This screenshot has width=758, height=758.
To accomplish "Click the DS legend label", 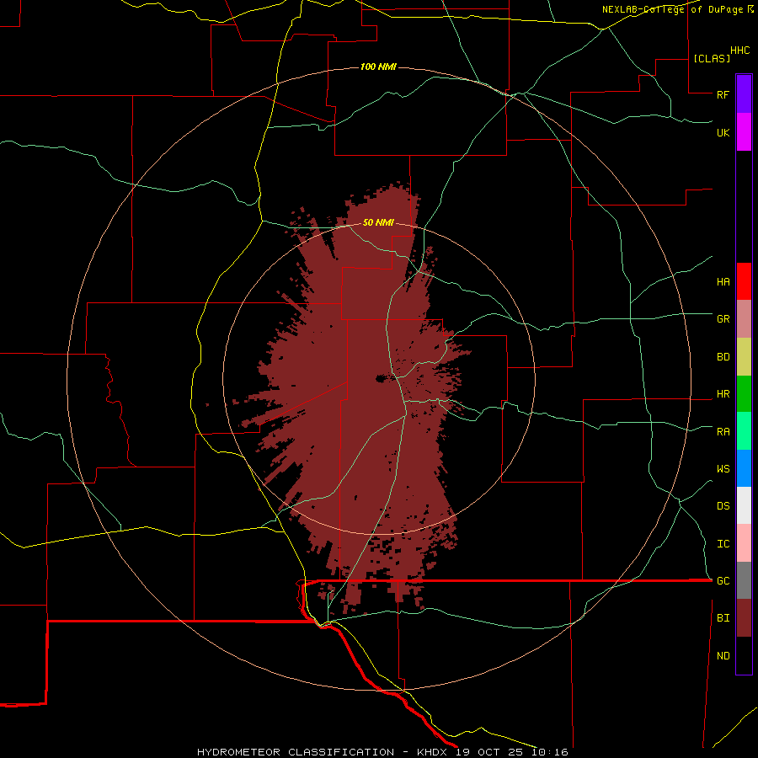I will point(723,506).
